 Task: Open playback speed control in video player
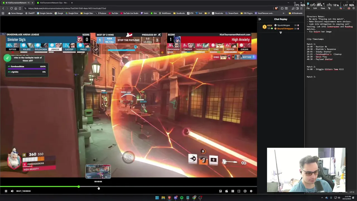tap(245, 191)
